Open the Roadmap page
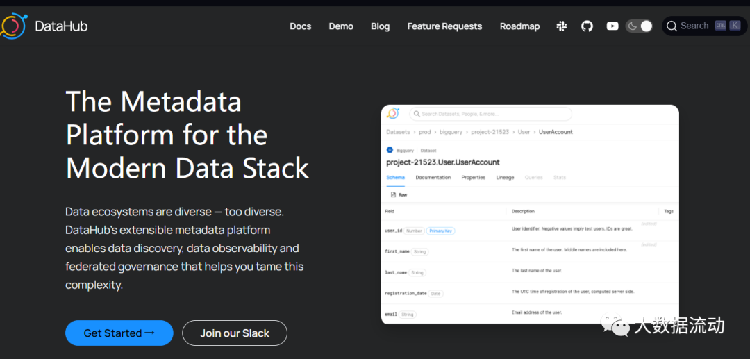 coord(520,26)
